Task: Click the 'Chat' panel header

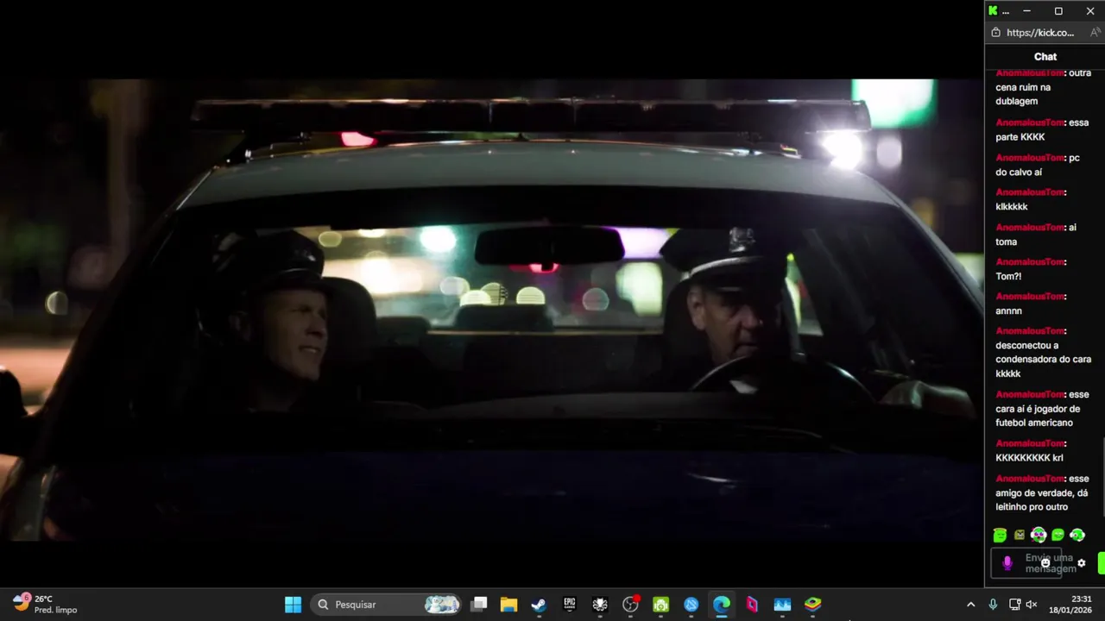Action: pos(1045,57)
